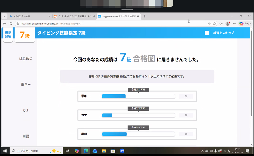Click the browser back arrow
Image resolution: width=254 pixels, height=156 pixels.
coord(4,23)
